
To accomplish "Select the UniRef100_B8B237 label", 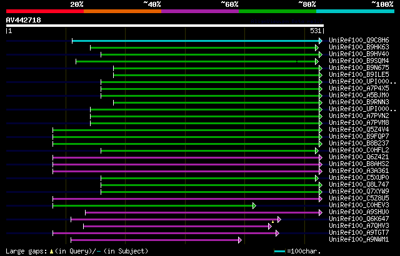I will coord(359,144).
